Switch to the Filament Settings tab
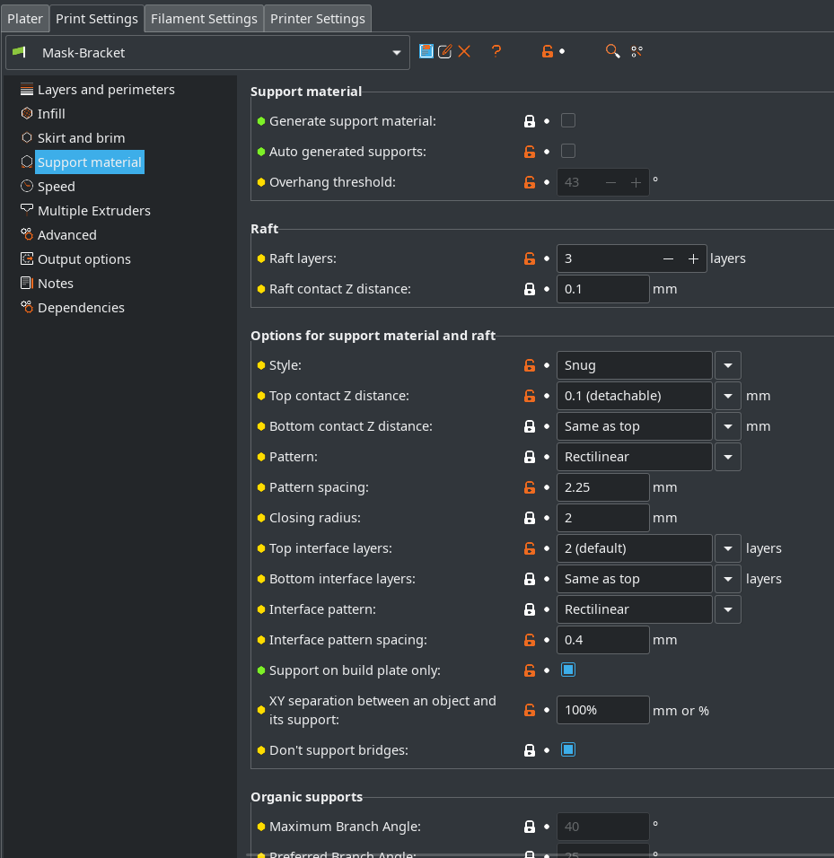 (x=203, y=18)
